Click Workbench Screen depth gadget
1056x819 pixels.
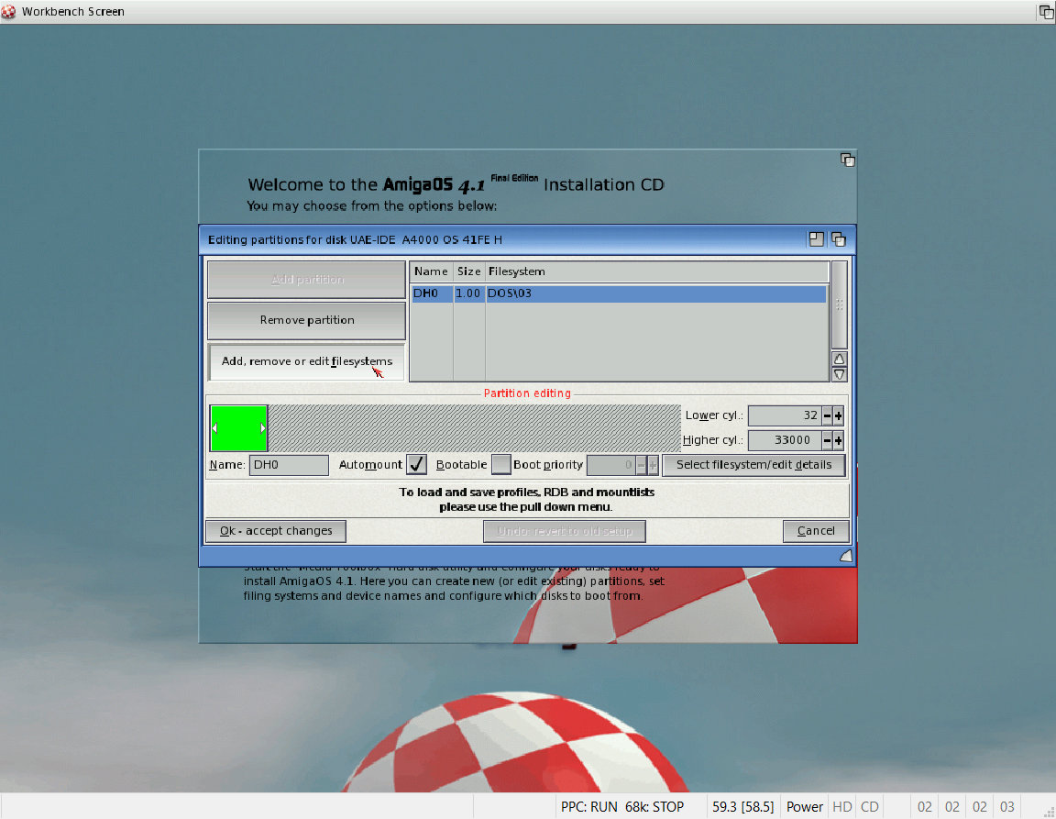[x=1046, y=11]
